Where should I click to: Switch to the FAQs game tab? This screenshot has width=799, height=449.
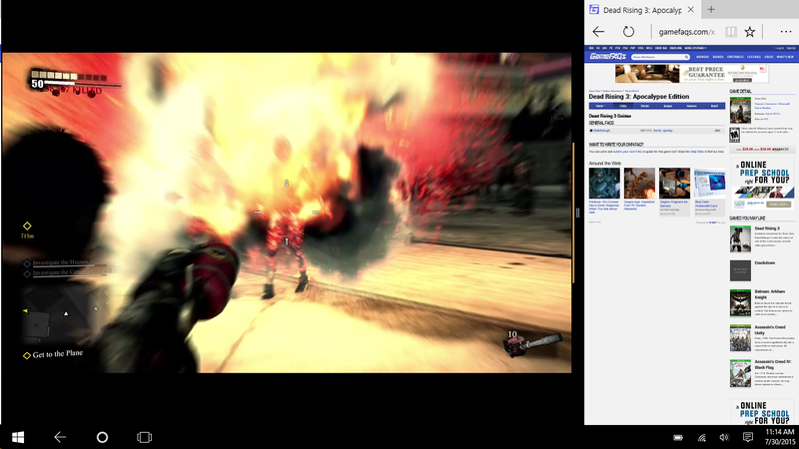click(622, 106)
